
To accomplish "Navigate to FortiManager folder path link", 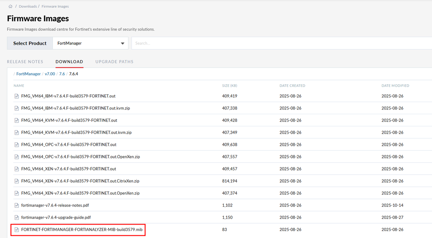I will 29,74.
